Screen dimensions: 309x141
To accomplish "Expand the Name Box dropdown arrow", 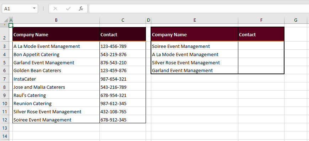I will click(34, 9).
